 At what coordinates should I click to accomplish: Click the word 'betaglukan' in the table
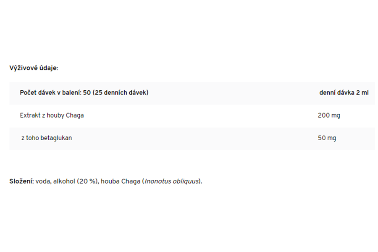56,138
